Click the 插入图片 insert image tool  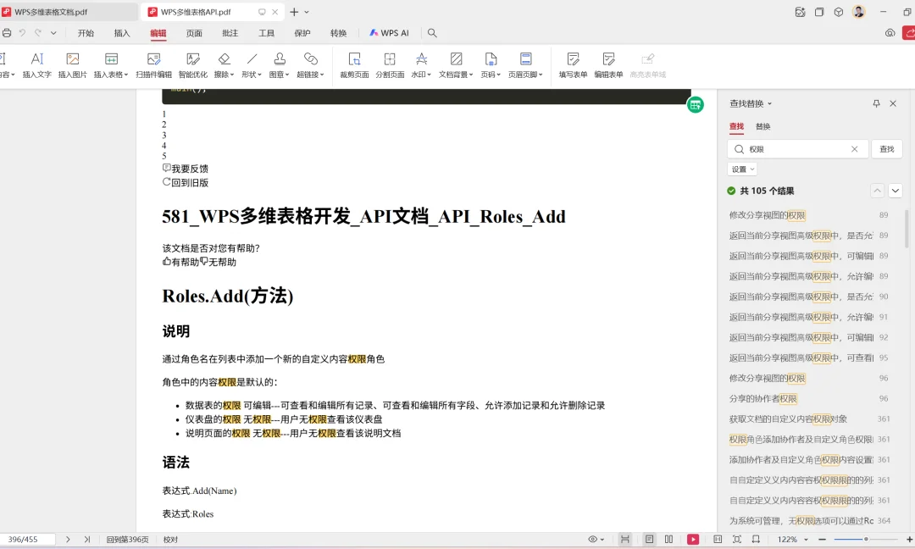pyautogui.click(x=72, y=64)
